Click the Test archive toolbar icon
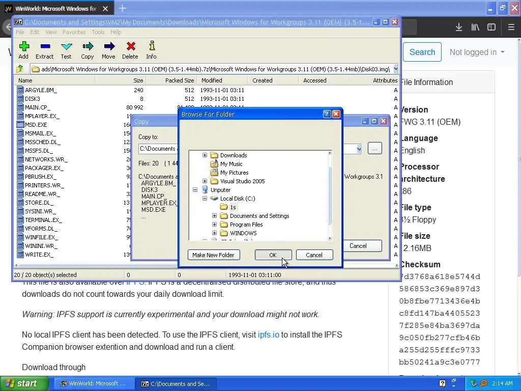521x391 pixels. pos(66,50)
